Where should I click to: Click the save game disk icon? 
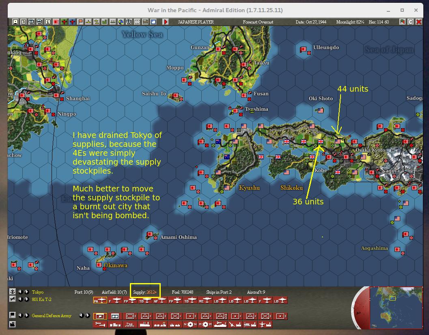15,21
